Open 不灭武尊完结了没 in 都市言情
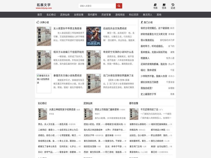The height and width of the screenshot is (158, 211). click(x=149, y=109)
